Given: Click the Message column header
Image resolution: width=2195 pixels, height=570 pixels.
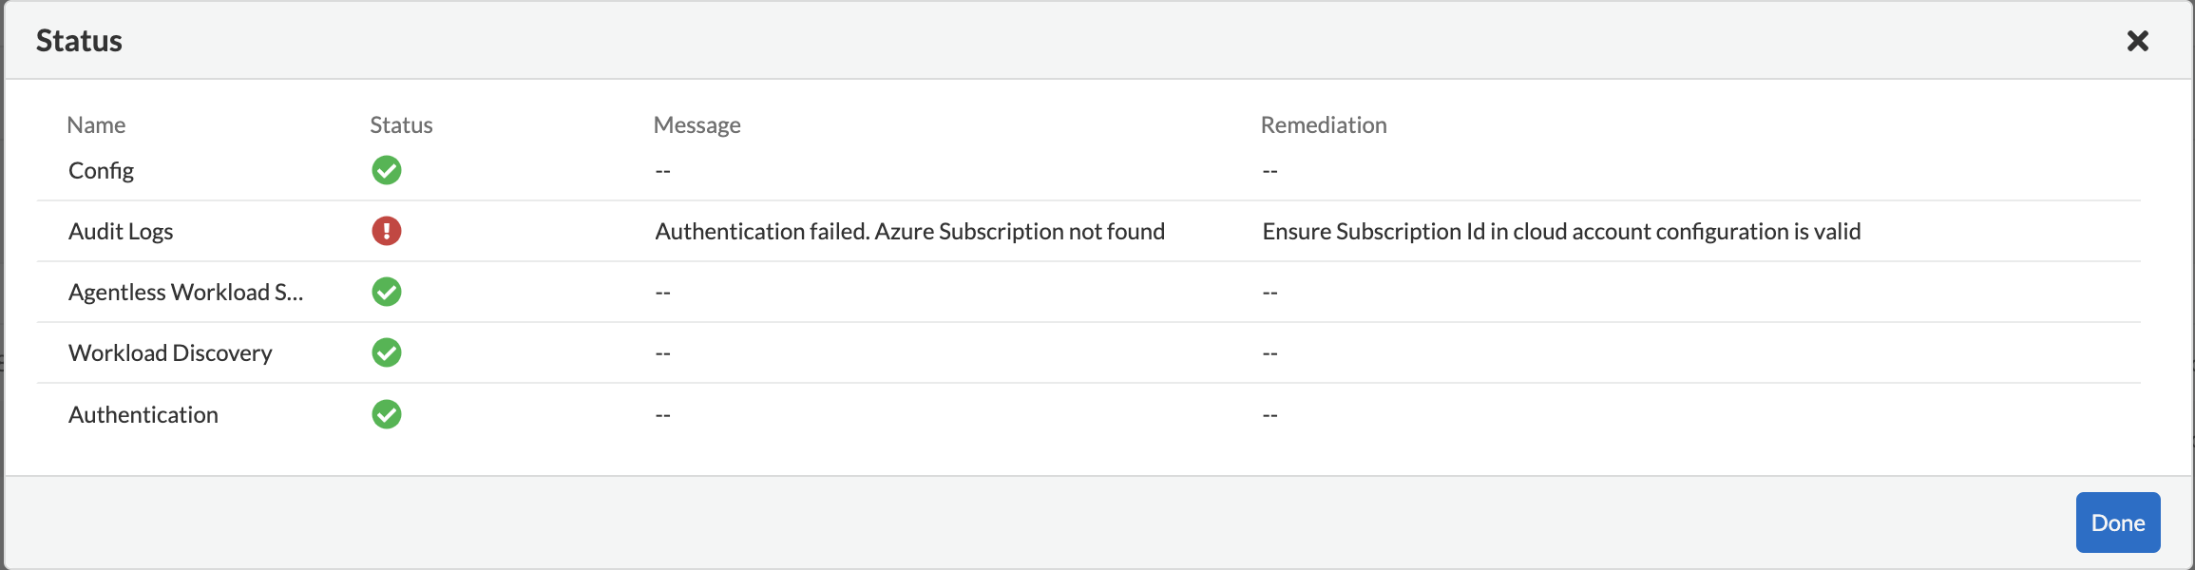Looking at the screenshot, I should (697, 124).
